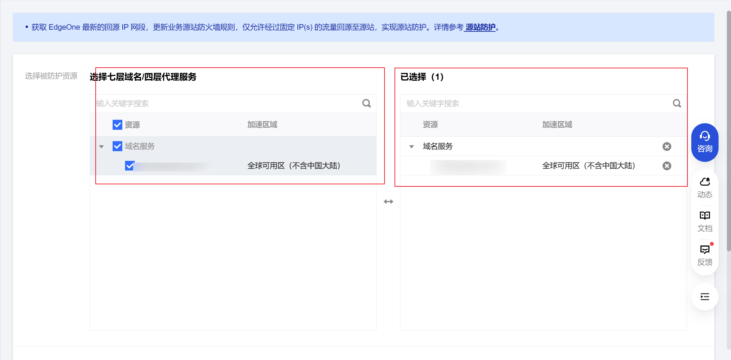Click the 加速区域 column header in the 已选择 panel

tap(557, 125)
